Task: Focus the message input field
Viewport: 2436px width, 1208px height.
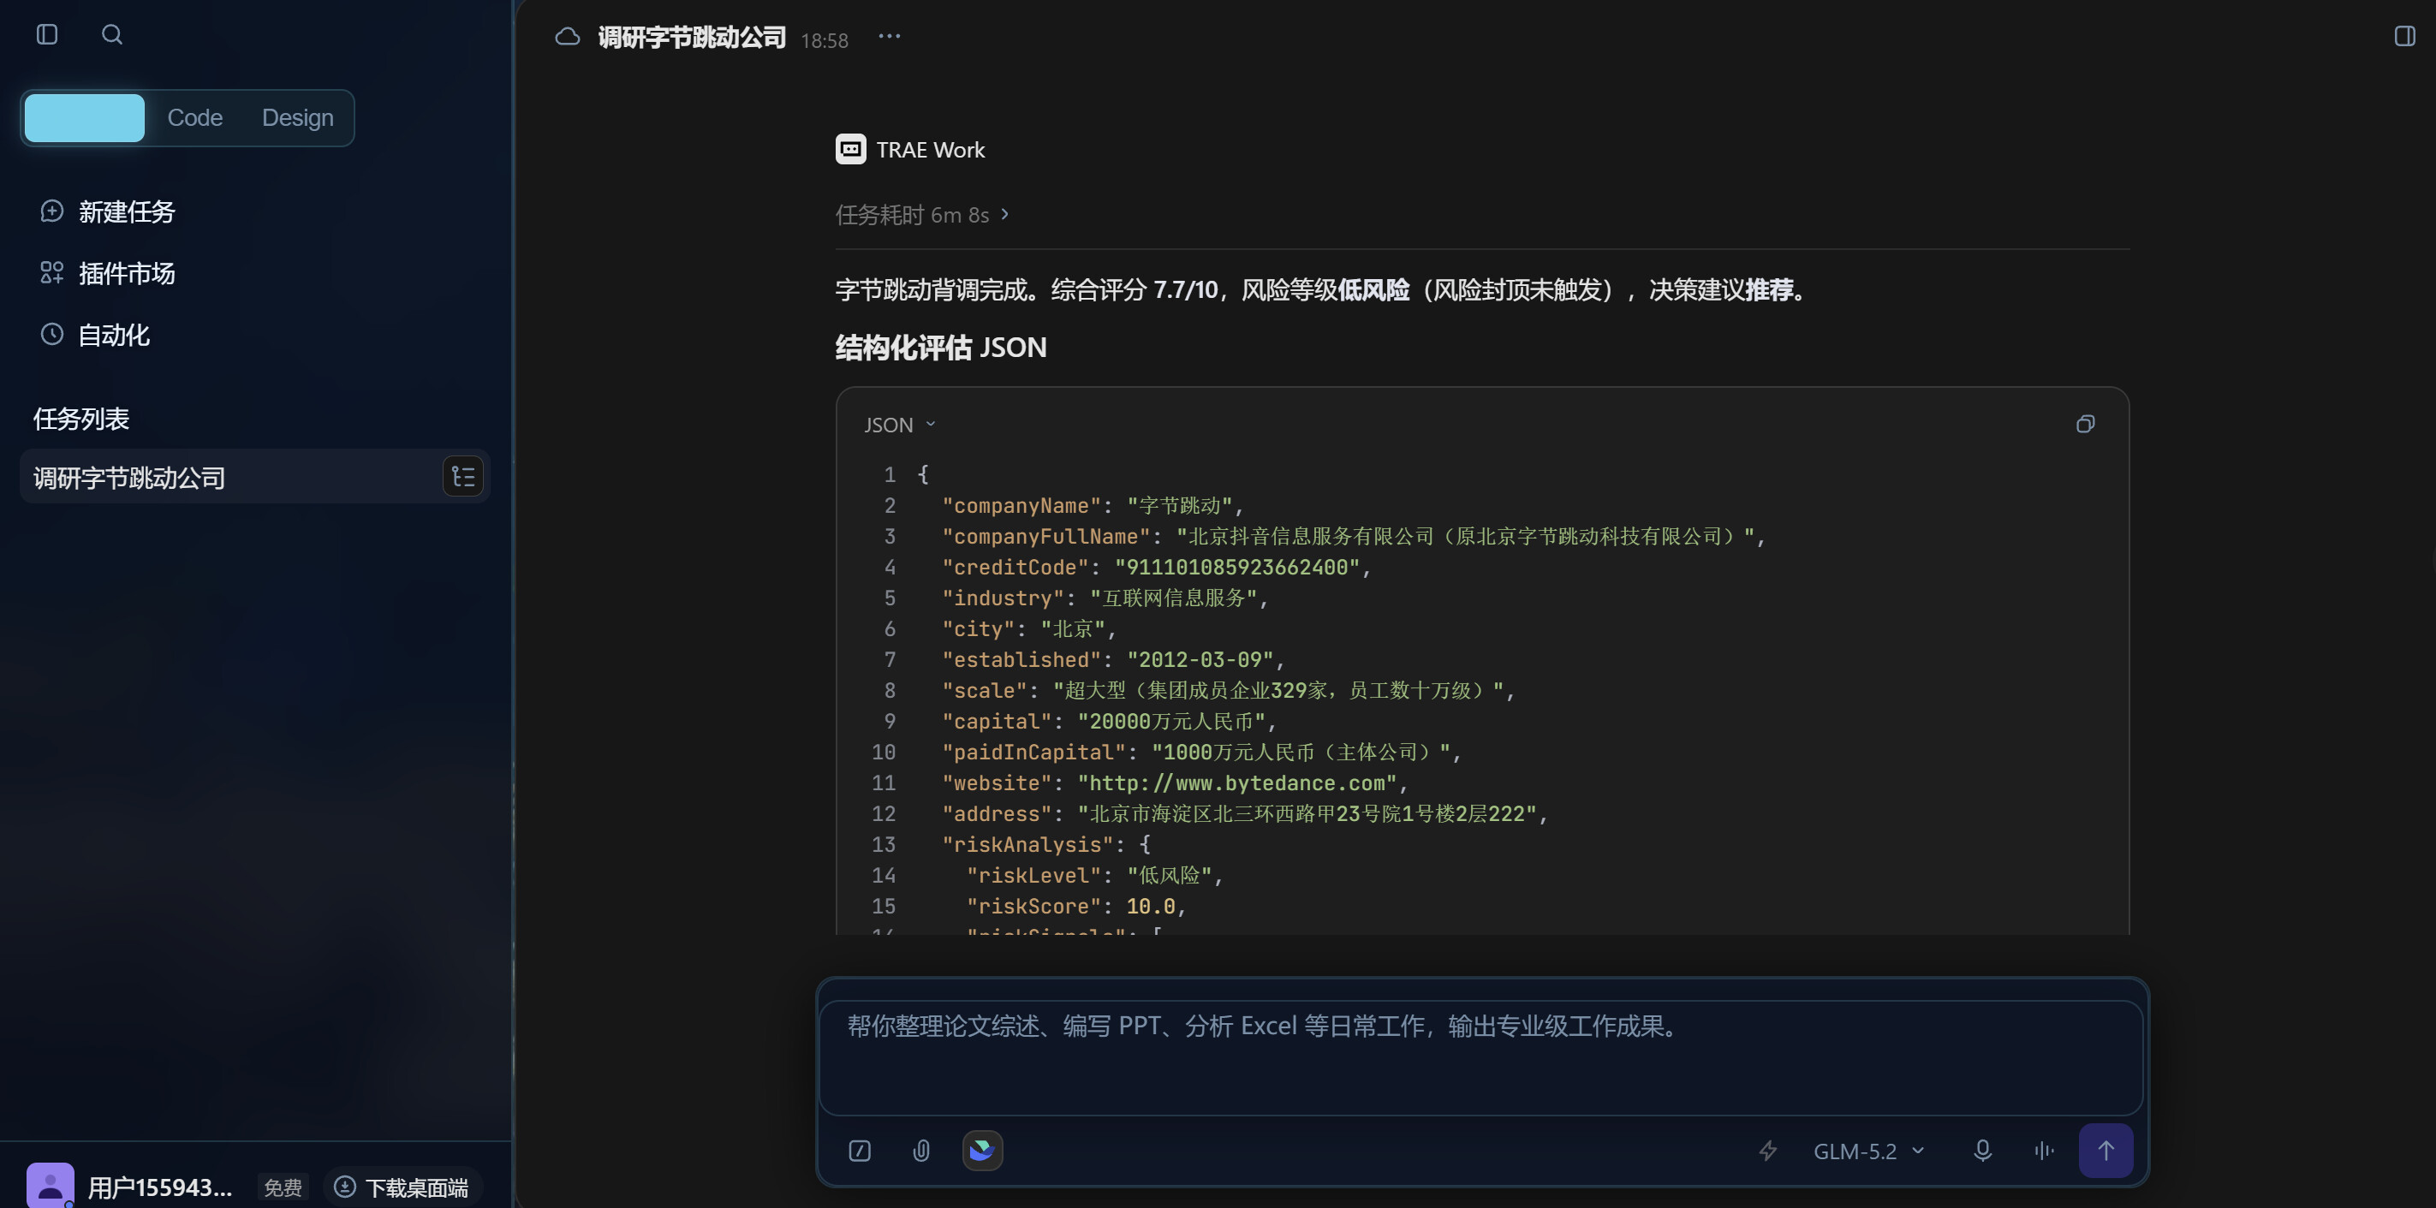Action: click(1481, 1057)
